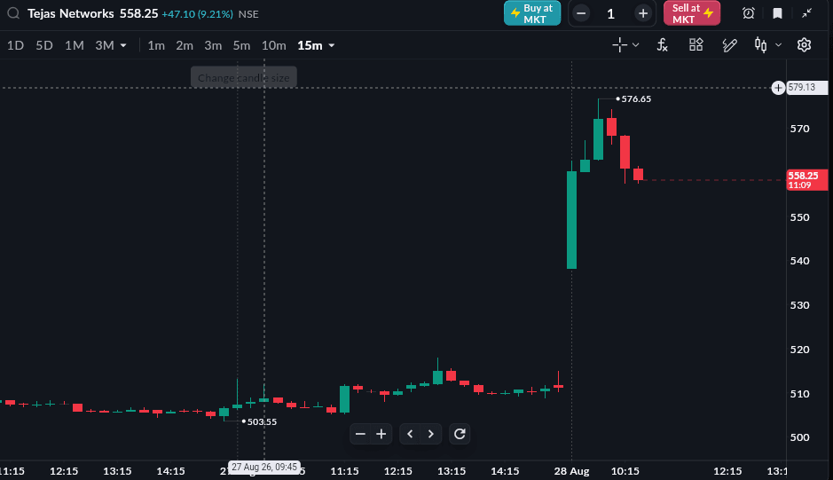Select the drawing tools pencil icon
Image resolution: width=833 pixels, height=480 pixels.
(x=729, y=45)
